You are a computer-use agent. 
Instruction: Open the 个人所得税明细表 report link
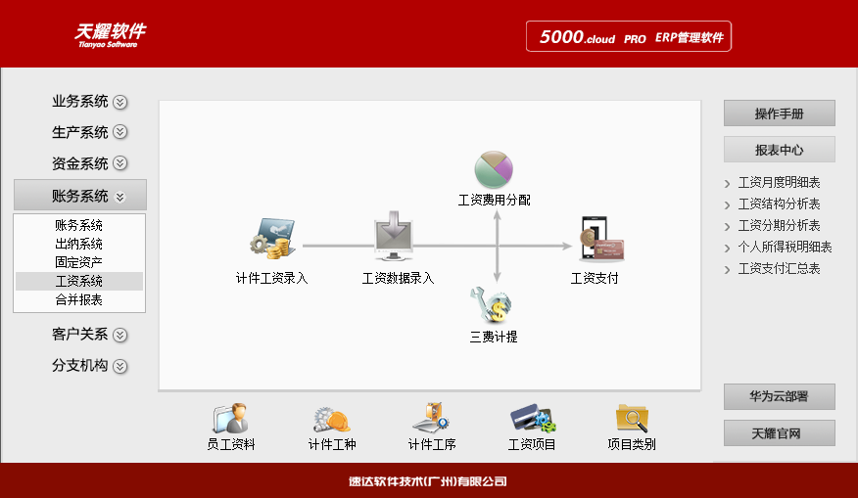pyautogui.click(x=785, y=248)
